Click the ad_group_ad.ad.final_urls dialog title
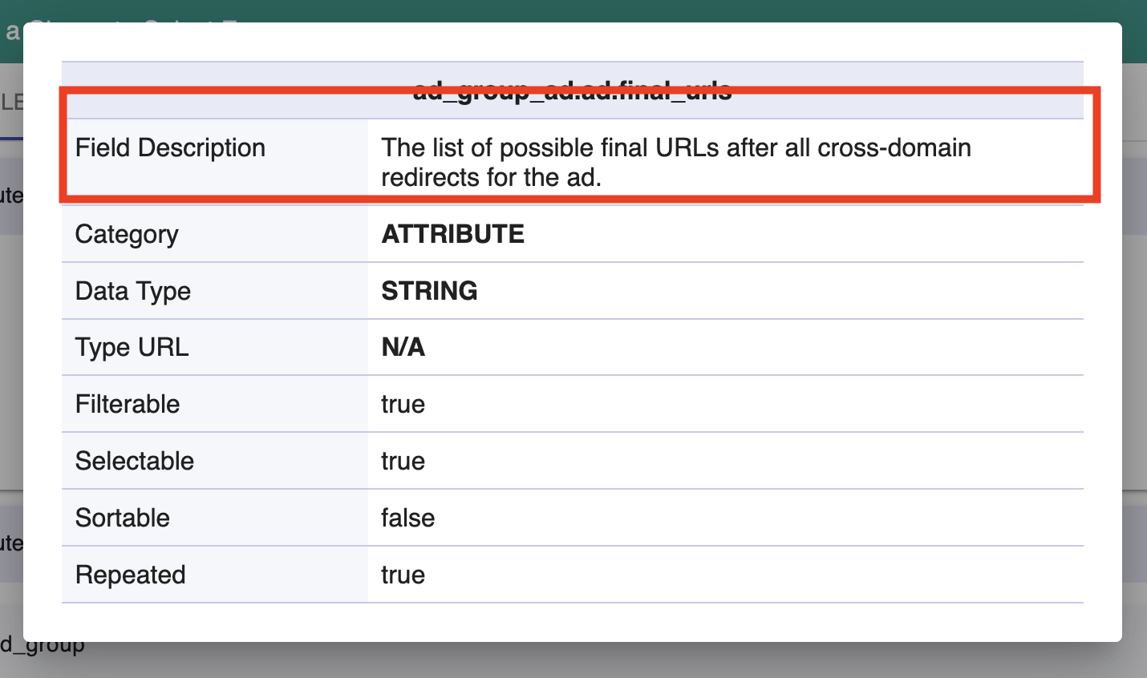The height and width of the screenshot is (678, 1147). coord(572,91)
